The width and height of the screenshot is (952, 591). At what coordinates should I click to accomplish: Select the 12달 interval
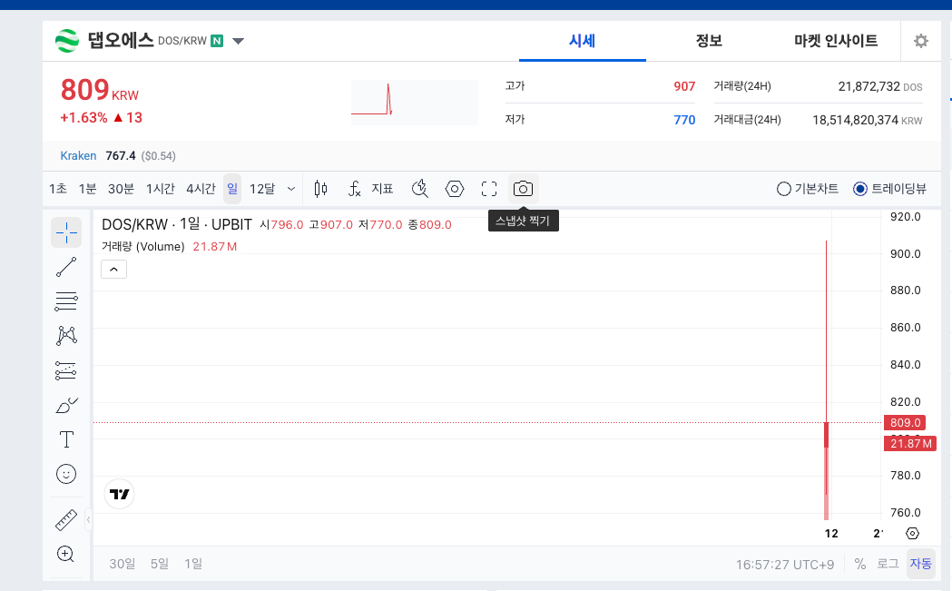coord(262,189)
